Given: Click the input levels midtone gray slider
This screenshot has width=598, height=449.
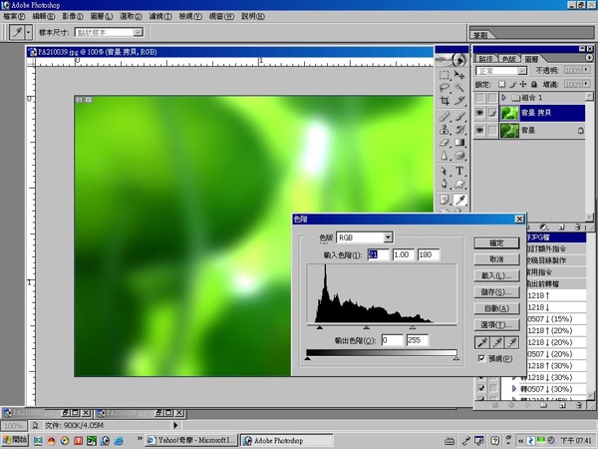Looking at the screenshot, I should (366, 327).
